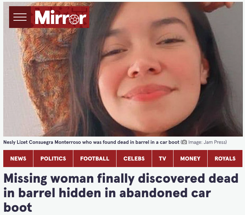Screen dimensions: 245x215
Task: Select the Money tab
Action: [x=190, y=159]
